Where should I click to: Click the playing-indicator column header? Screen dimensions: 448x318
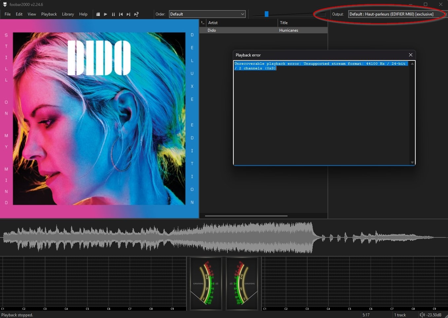tap(203, 23)
